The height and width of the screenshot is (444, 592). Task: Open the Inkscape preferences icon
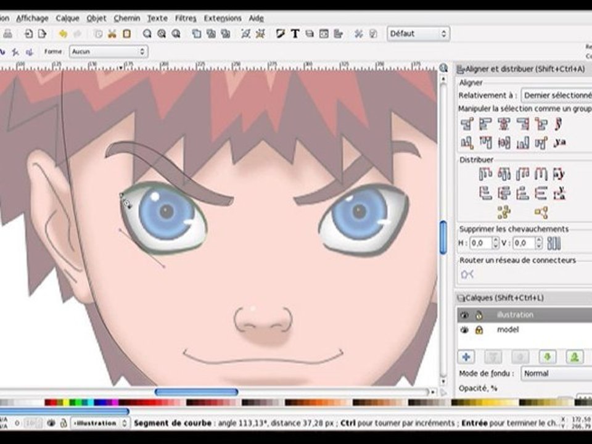coord(358,34)
